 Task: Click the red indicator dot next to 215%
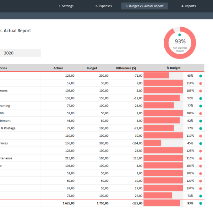tap(201, 158)
